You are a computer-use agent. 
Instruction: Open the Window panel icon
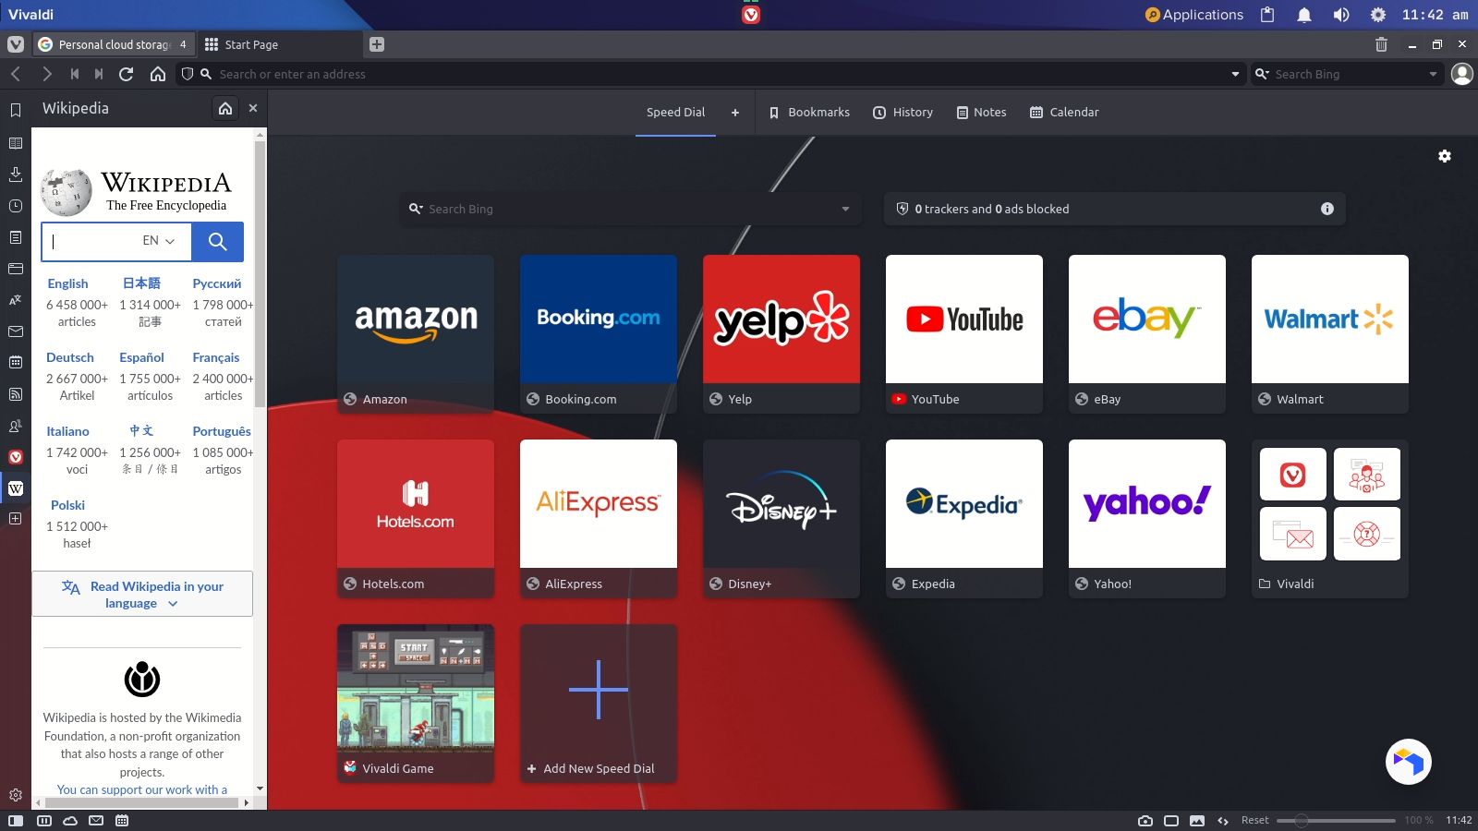click(16, 269)
